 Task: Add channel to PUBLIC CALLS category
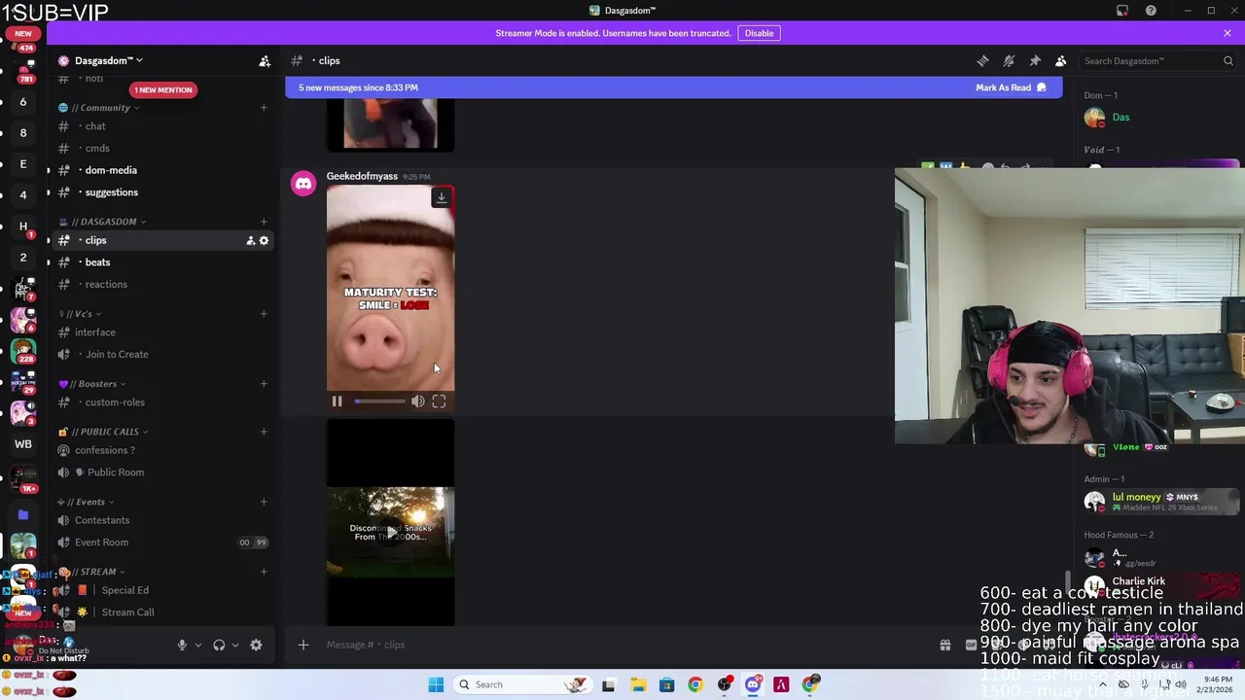[264, 432]
